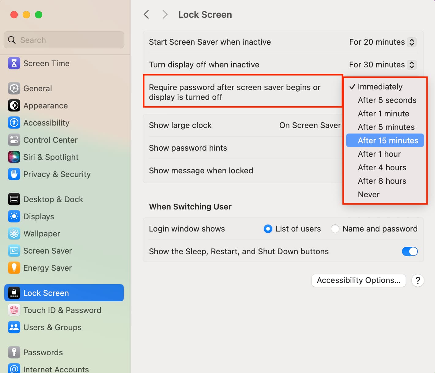Select the Siri & Spotlight icon

pos(14,157)
